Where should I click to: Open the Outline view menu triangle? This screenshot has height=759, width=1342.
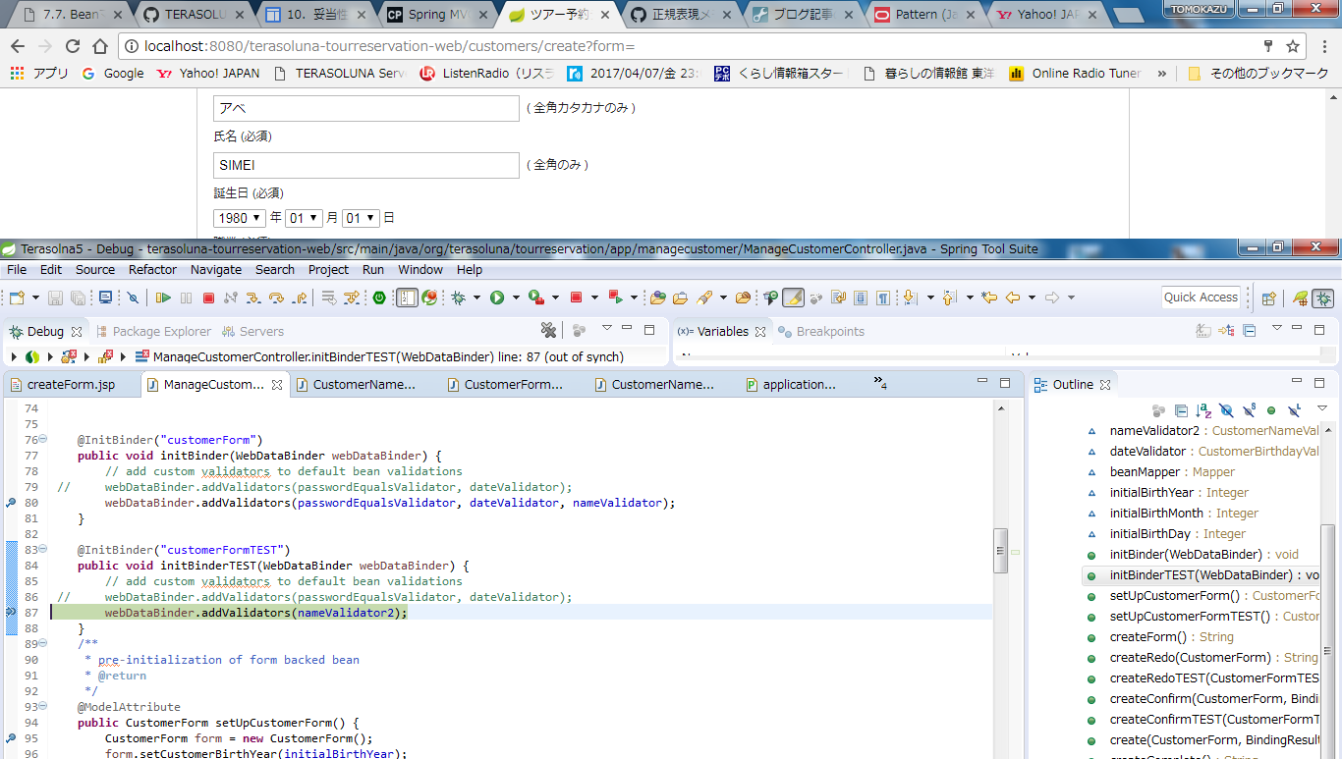pos(1322,407)
